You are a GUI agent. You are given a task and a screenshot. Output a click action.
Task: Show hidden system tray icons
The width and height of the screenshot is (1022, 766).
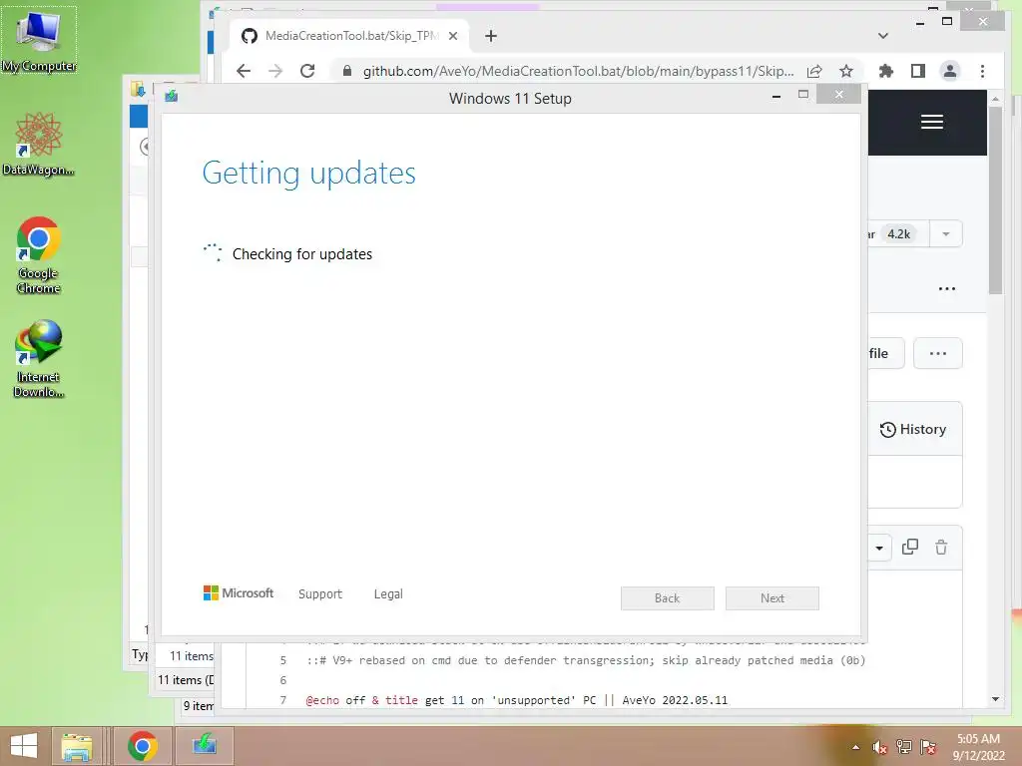pos(855,747)
